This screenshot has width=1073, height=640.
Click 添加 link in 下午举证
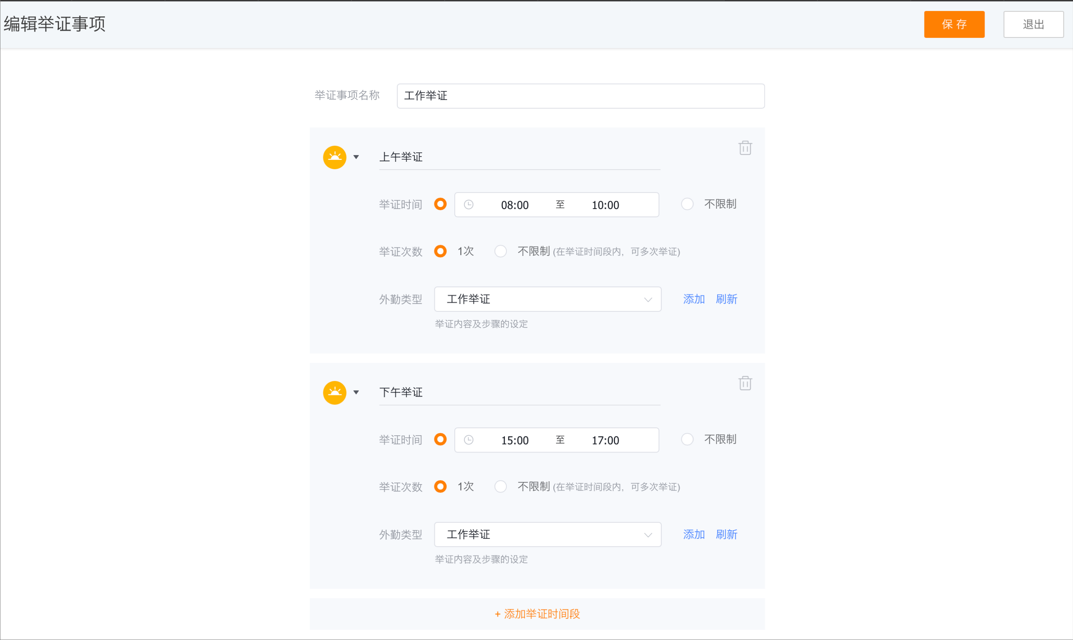click(x=694, y=535)
